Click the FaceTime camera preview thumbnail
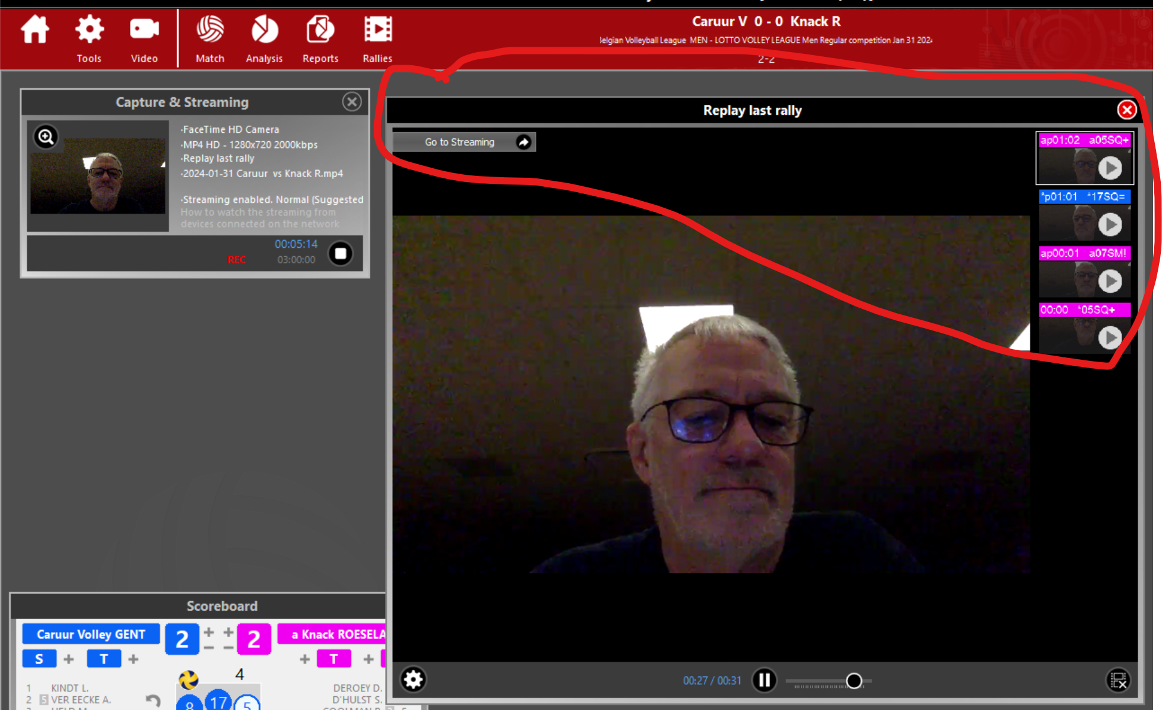 (98, 175)
